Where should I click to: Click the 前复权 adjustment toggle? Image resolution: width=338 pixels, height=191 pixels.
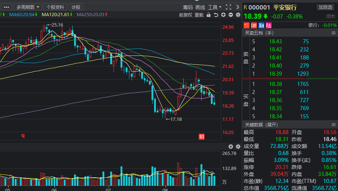[x=186, y=15]
